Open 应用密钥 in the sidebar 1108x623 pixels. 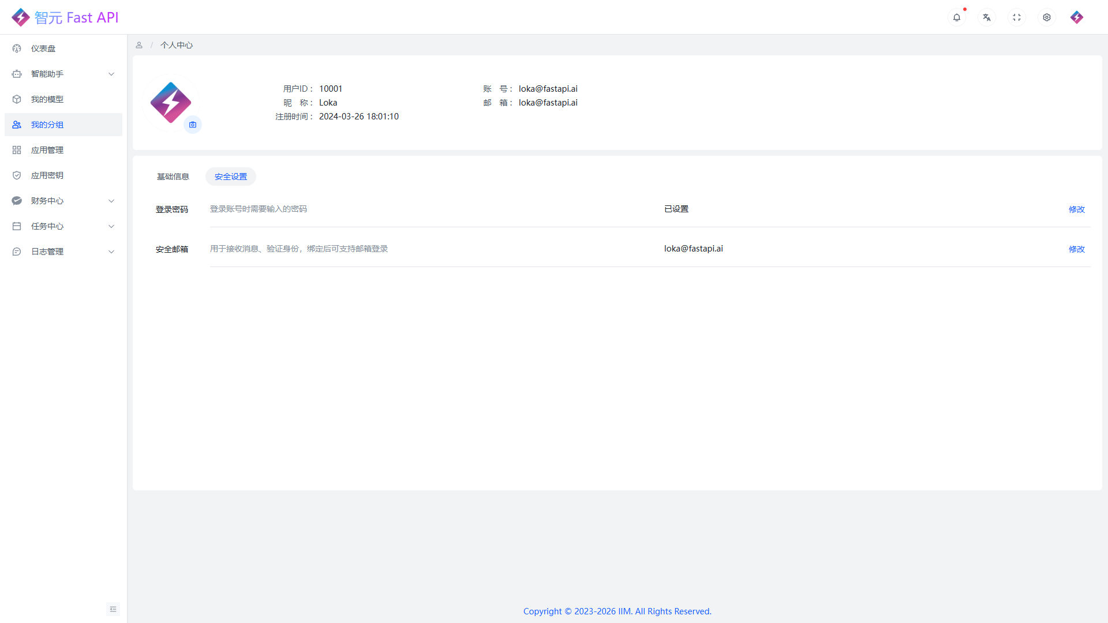[x=47, y=175]
